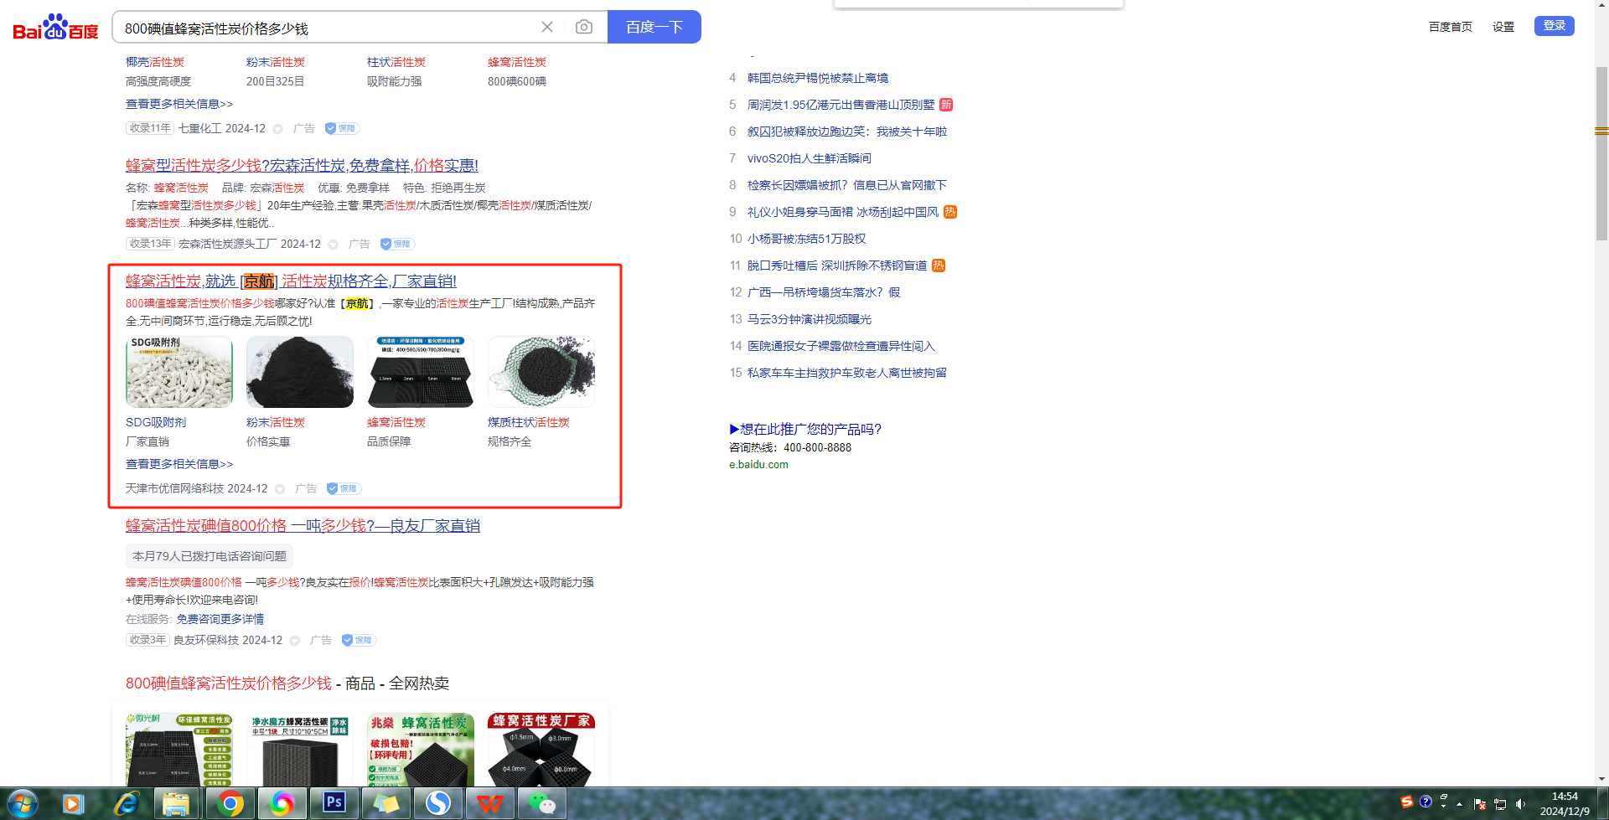Open the Windows Start button
Screen dimensions: 1609x820
(x=23, y=804)
